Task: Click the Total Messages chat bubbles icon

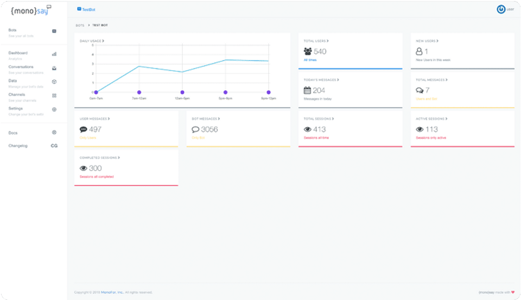Action: click(x=420, y=90)
